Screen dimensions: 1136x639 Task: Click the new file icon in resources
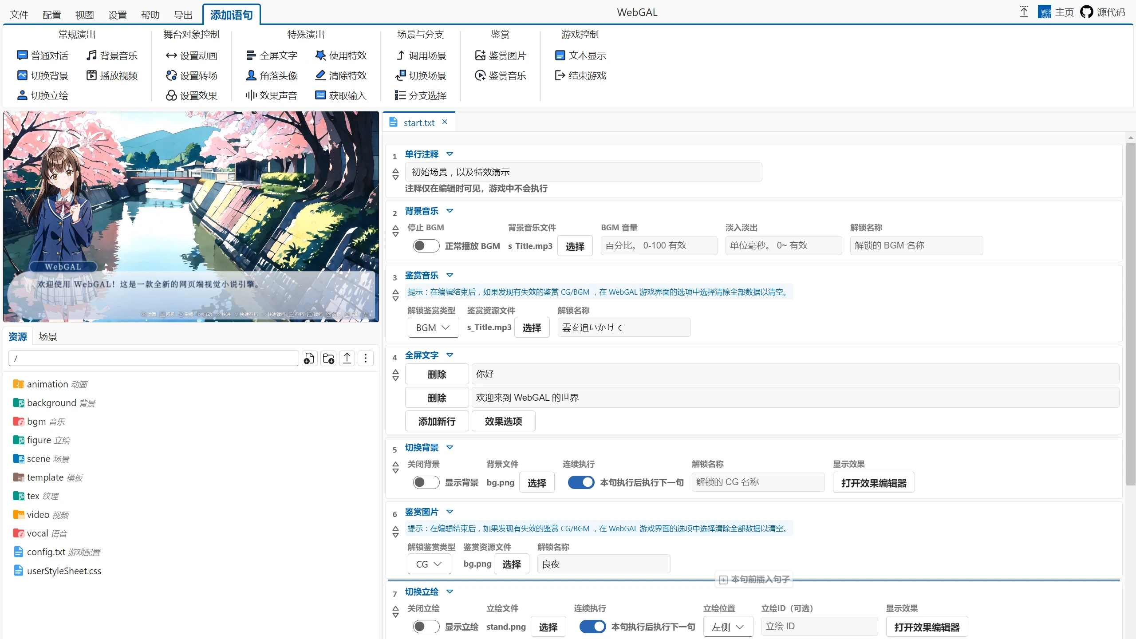coord(309,358)
